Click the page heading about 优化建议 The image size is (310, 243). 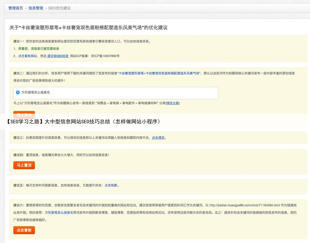coord(88,27)
